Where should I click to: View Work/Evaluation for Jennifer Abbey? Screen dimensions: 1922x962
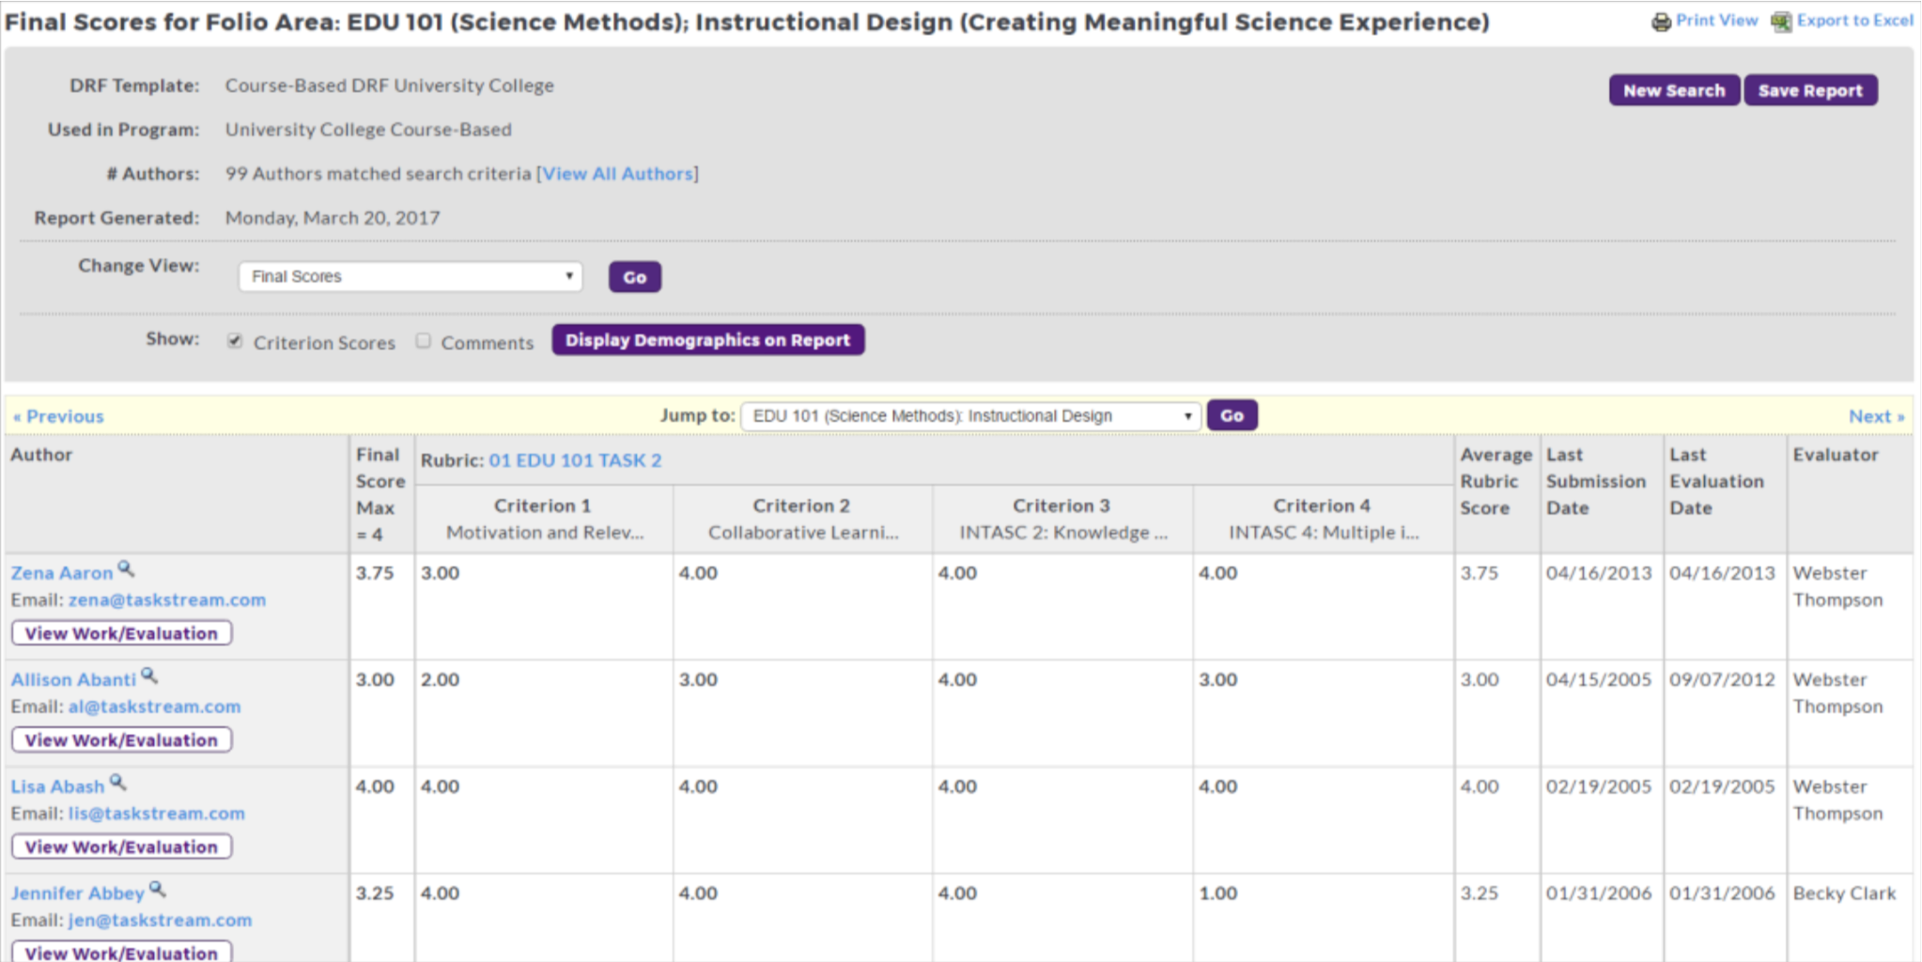pos(121,952)
